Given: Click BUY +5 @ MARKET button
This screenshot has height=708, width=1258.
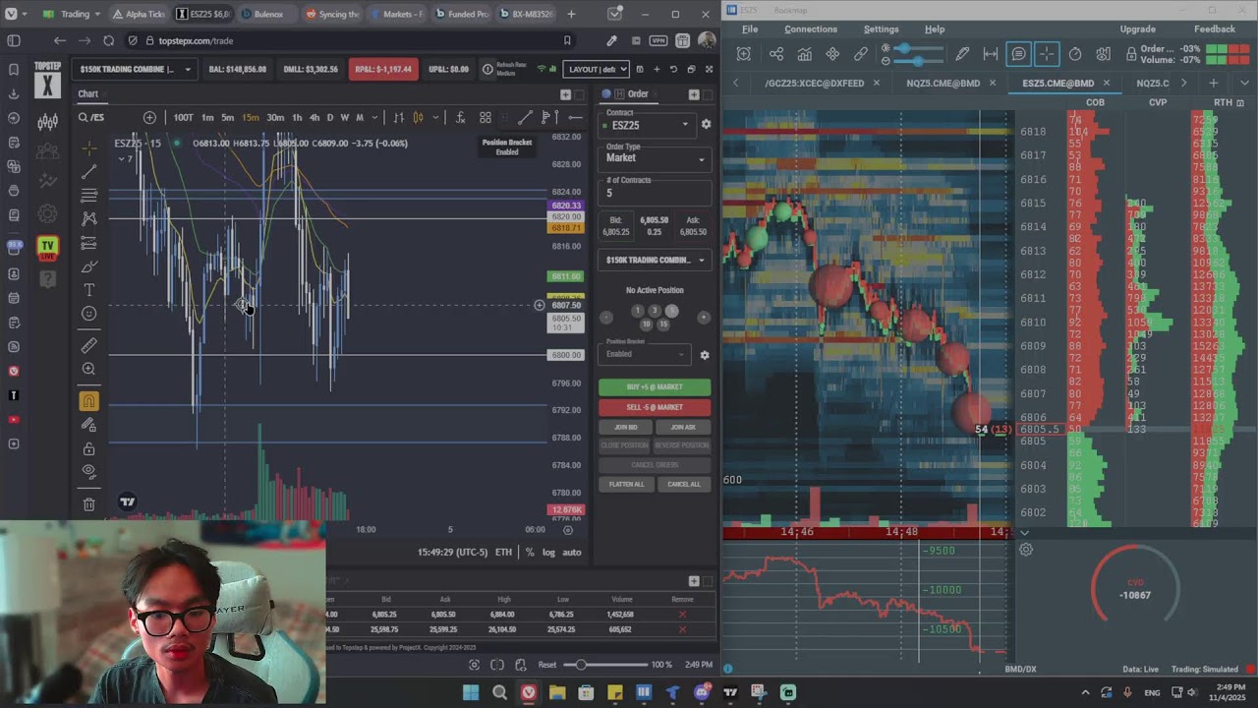Looking at the screenshot, I should [x=655, y=387].
